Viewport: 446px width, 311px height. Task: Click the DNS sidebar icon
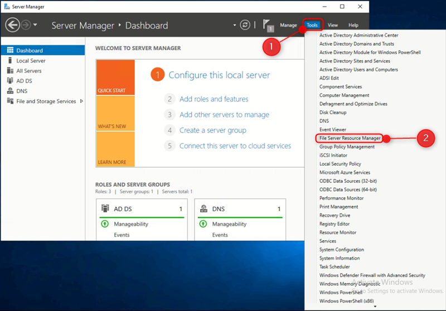click(x=10, y=91)
